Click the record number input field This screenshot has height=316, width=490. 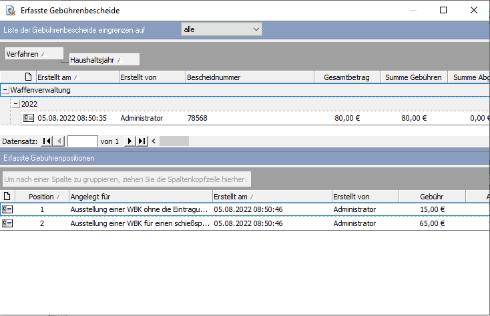(x=82, y=141)
